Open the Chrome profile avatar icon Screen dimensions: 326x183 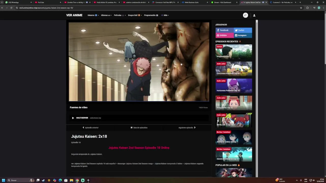pyautogui.click(x=319, y=8)
